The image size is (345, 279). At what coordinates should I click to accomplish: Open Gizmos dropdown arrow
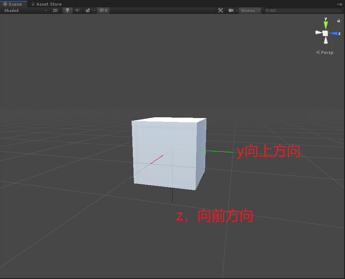[259, 10]
